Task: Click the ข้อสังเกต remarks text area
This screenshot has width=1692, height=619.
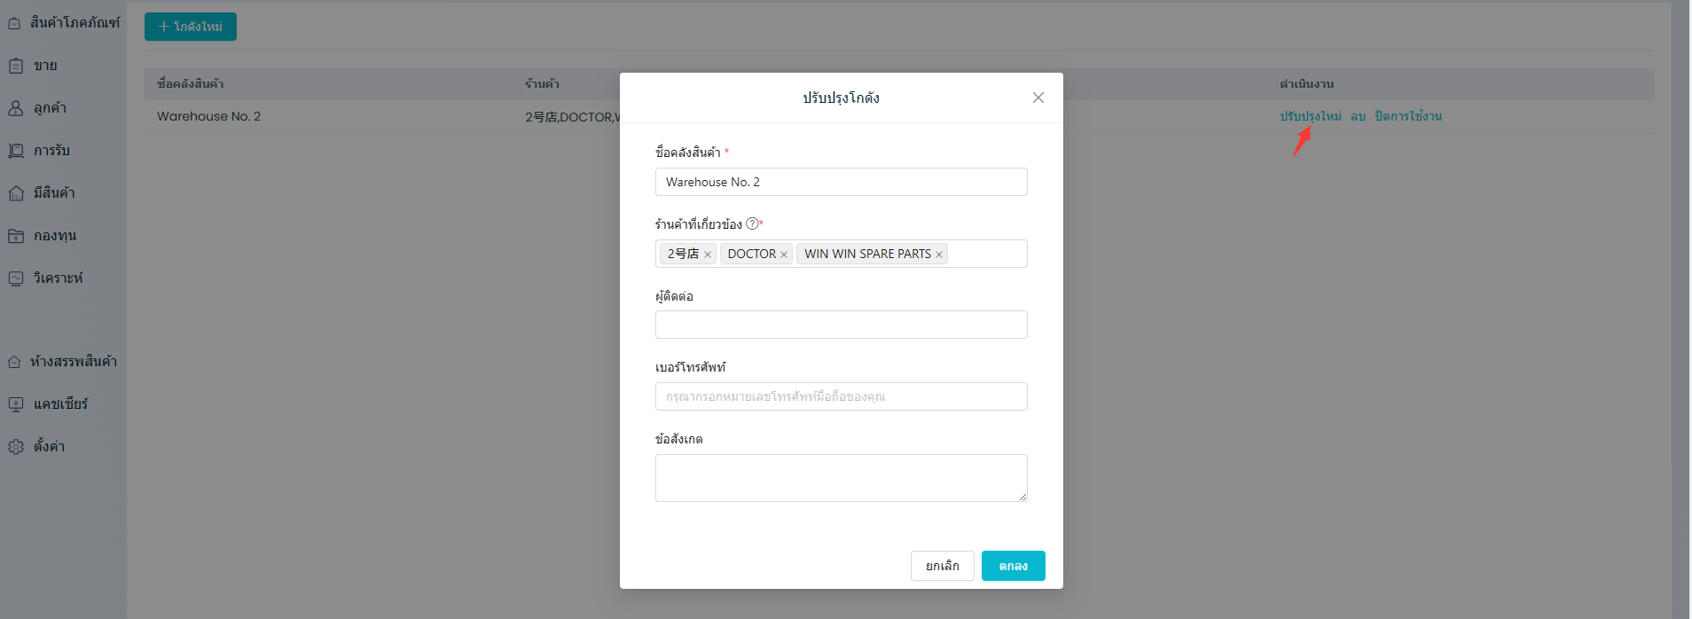Action: 841,478
